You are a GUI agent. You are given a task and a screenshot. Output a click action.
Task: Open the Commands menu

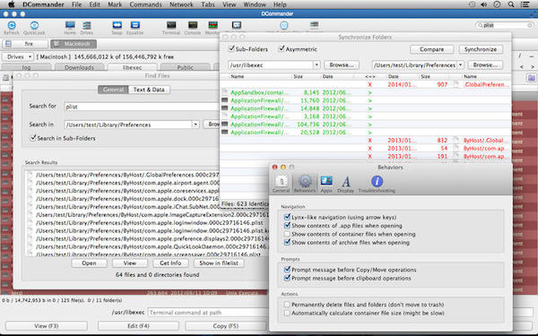coord(145,4)
